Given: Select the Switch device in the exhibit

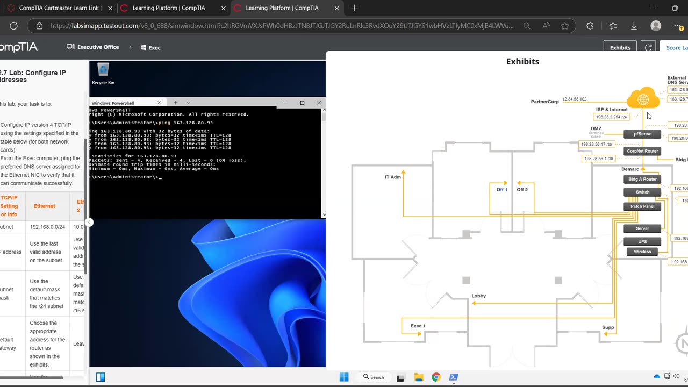Looking at the screenshot, I should coord(642,192).
